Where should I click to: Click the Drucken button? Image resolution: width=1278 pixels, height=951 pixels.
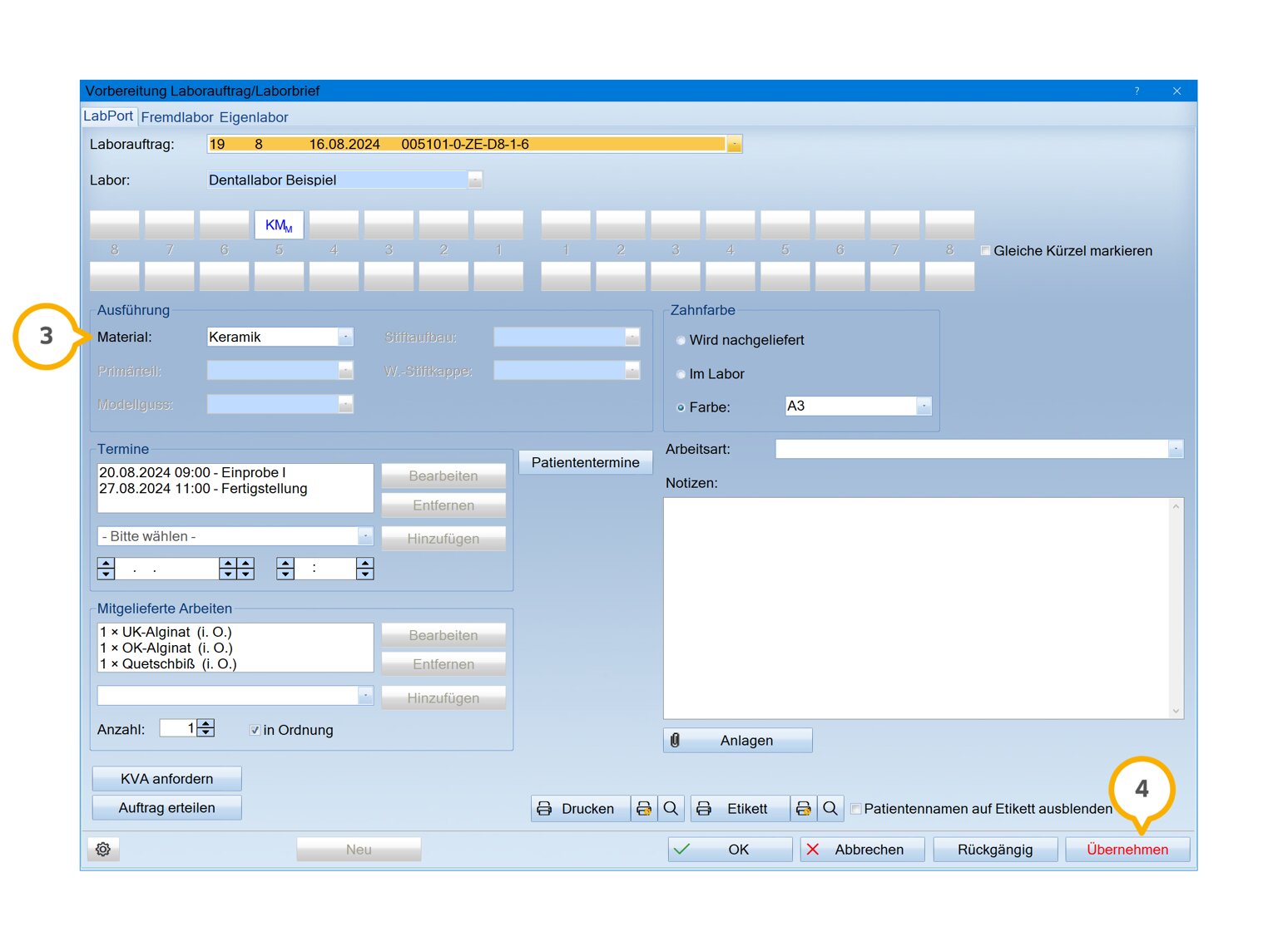580,808
